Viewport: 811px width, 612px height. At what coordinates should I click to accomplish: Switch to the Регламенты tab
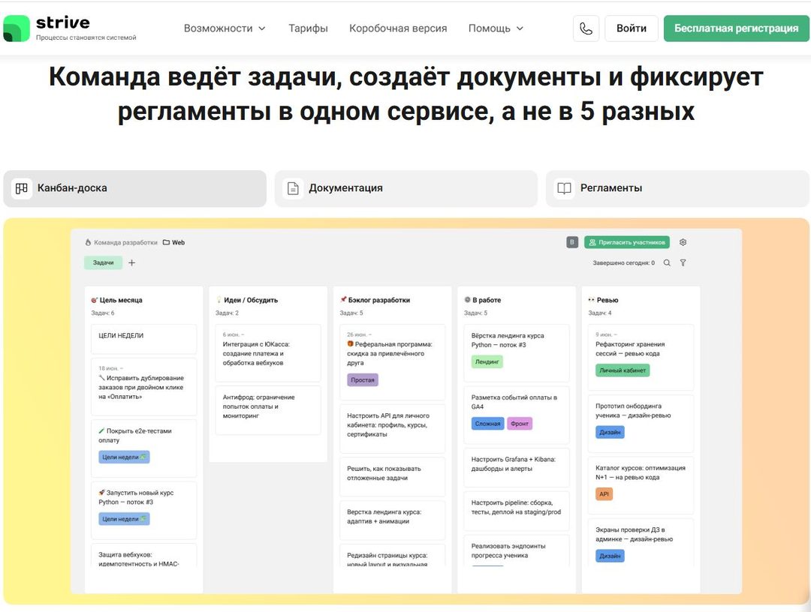[x=677, y=188]
